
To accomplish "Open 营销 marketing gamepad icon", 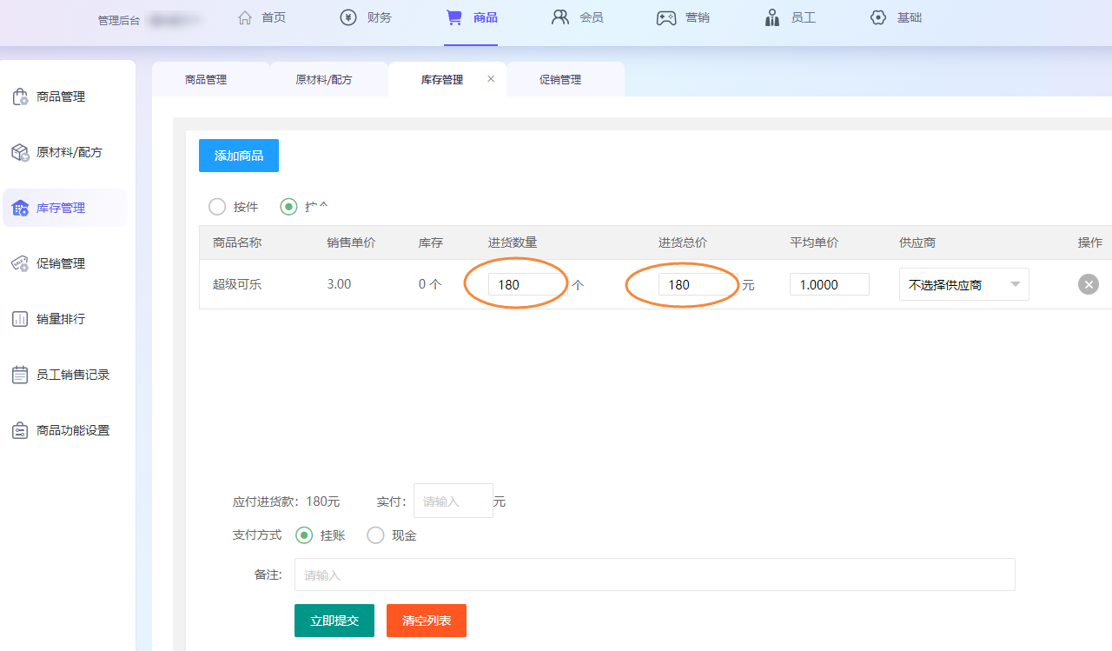I will (x=666, y=17).
